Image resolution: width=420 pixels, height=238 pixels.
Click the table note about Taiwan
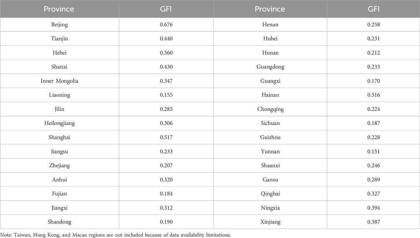pos(116,234)
